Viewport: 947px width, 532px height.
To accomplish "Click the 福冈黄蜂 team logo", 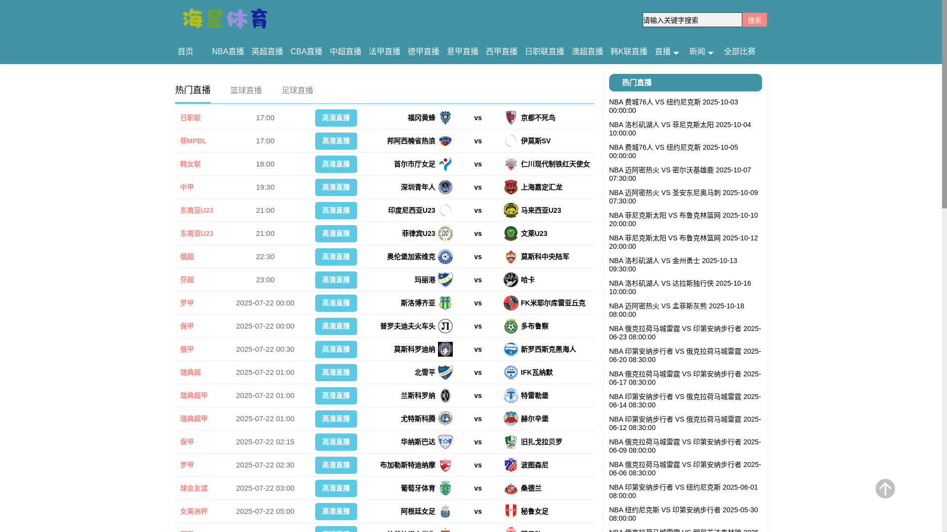I will tap(445, 118).
